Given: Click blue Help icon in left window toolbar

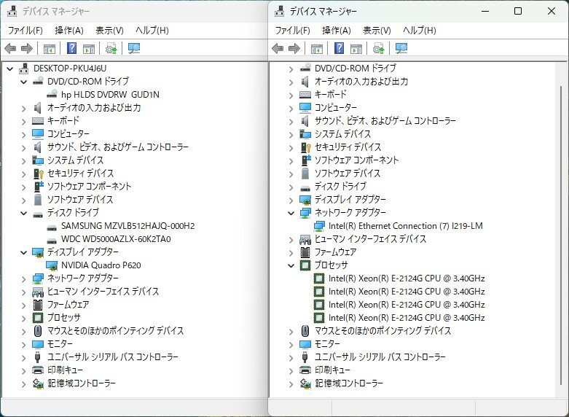Looking at the screenshot, I should point(72,48).
